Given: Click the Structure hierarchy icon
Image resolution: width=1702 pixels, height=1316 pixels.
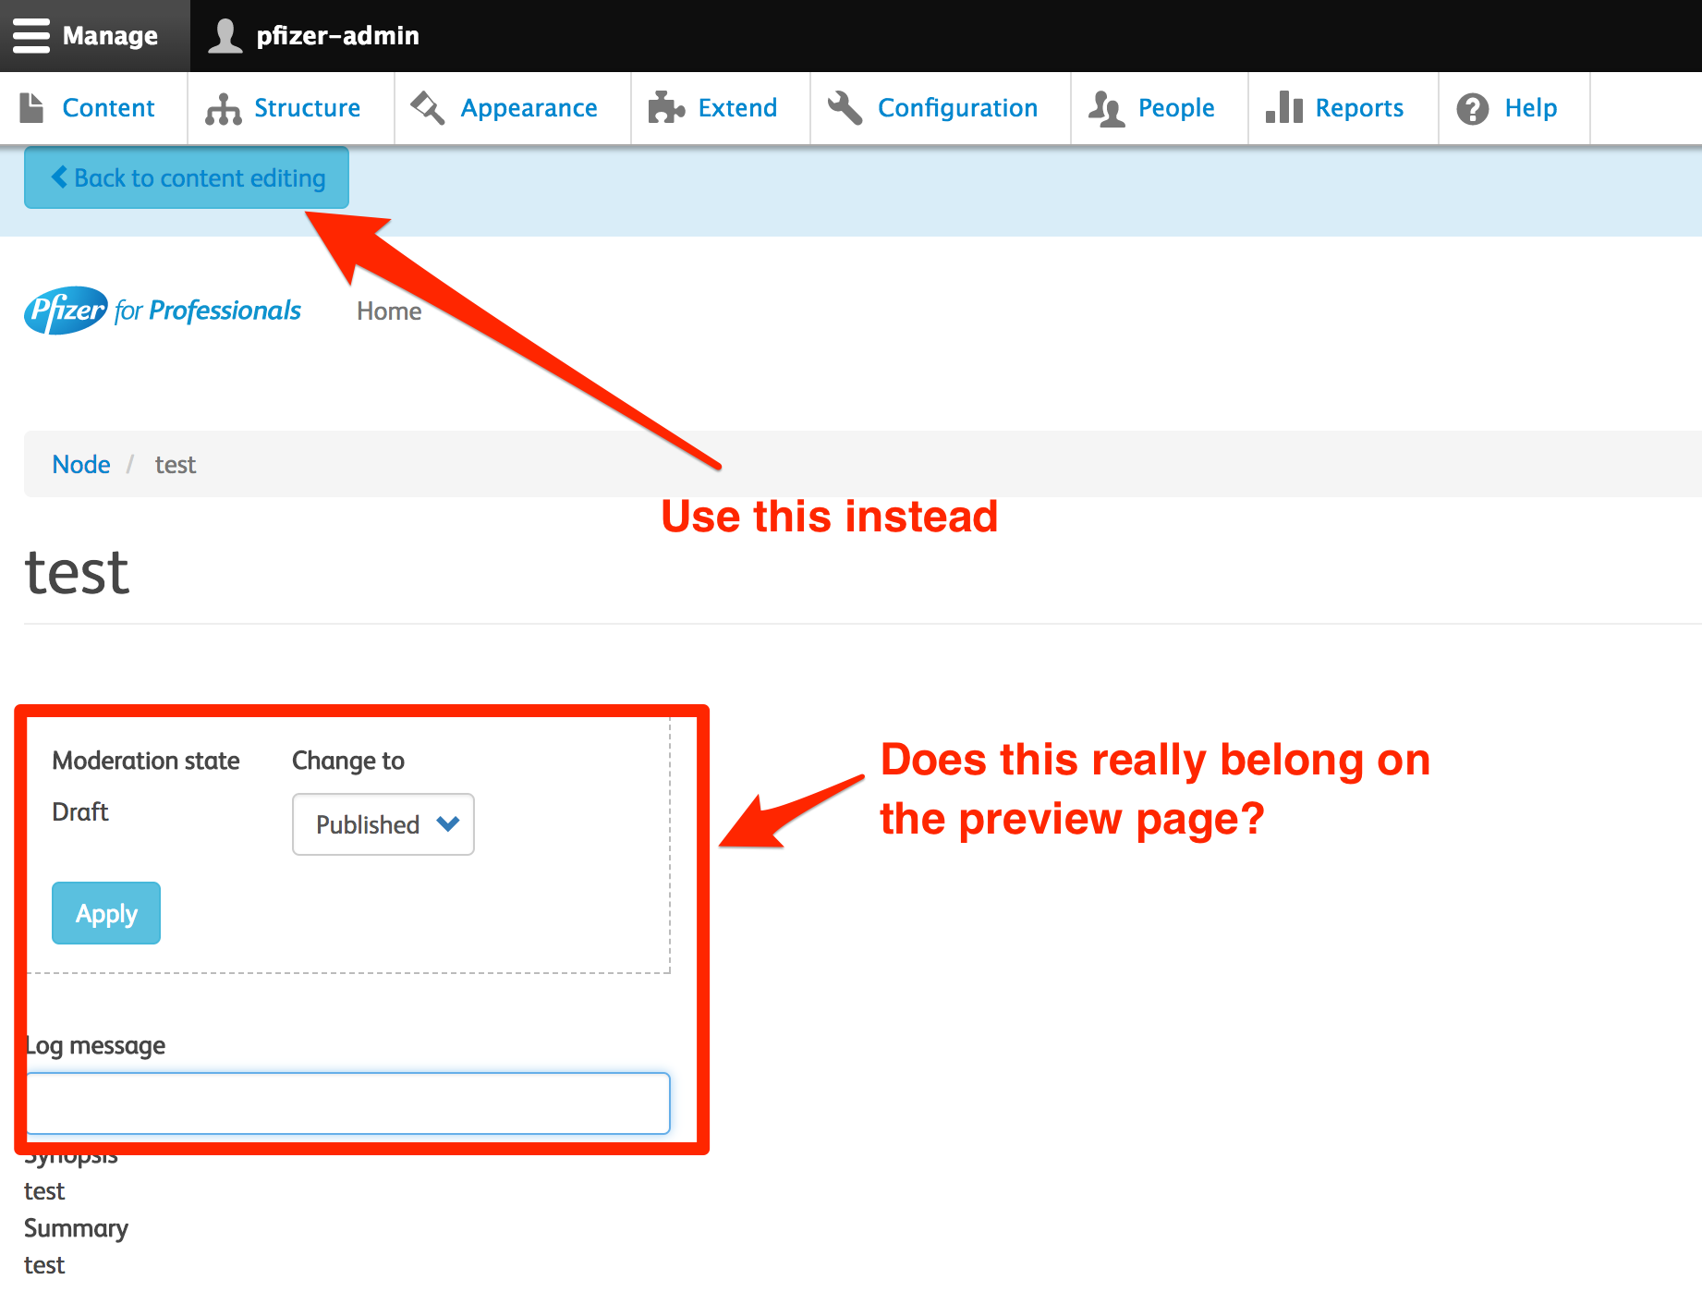Looking at the screenshot, I should pyautogui.click(x=223, y=109).
